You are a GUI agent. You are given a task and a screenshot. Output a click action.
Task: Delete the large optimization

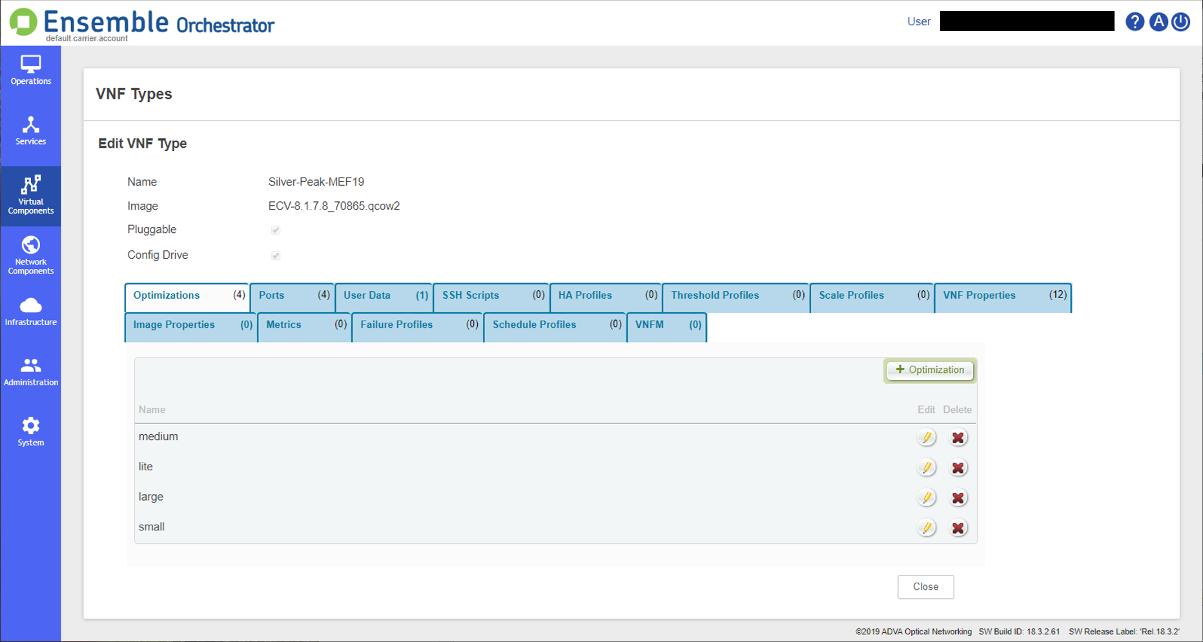(958, 497)
